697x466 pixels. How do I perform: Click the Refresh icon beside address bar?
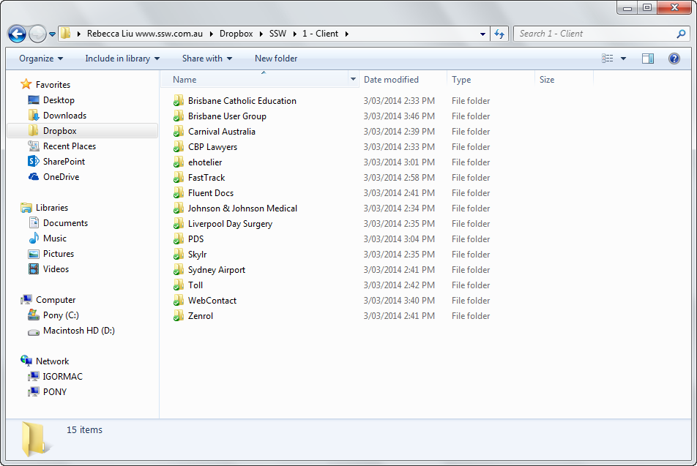499,34
